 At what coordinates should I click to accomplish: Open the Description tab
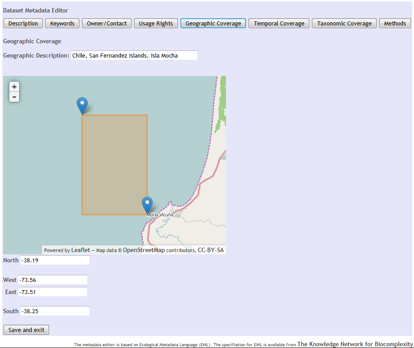click(23, 23)
